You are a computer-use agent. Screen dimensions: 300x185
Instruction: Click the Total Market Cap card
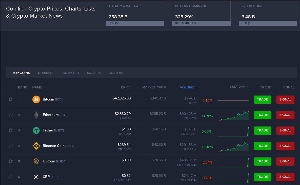pyautogui.click(x=135, y=13)
